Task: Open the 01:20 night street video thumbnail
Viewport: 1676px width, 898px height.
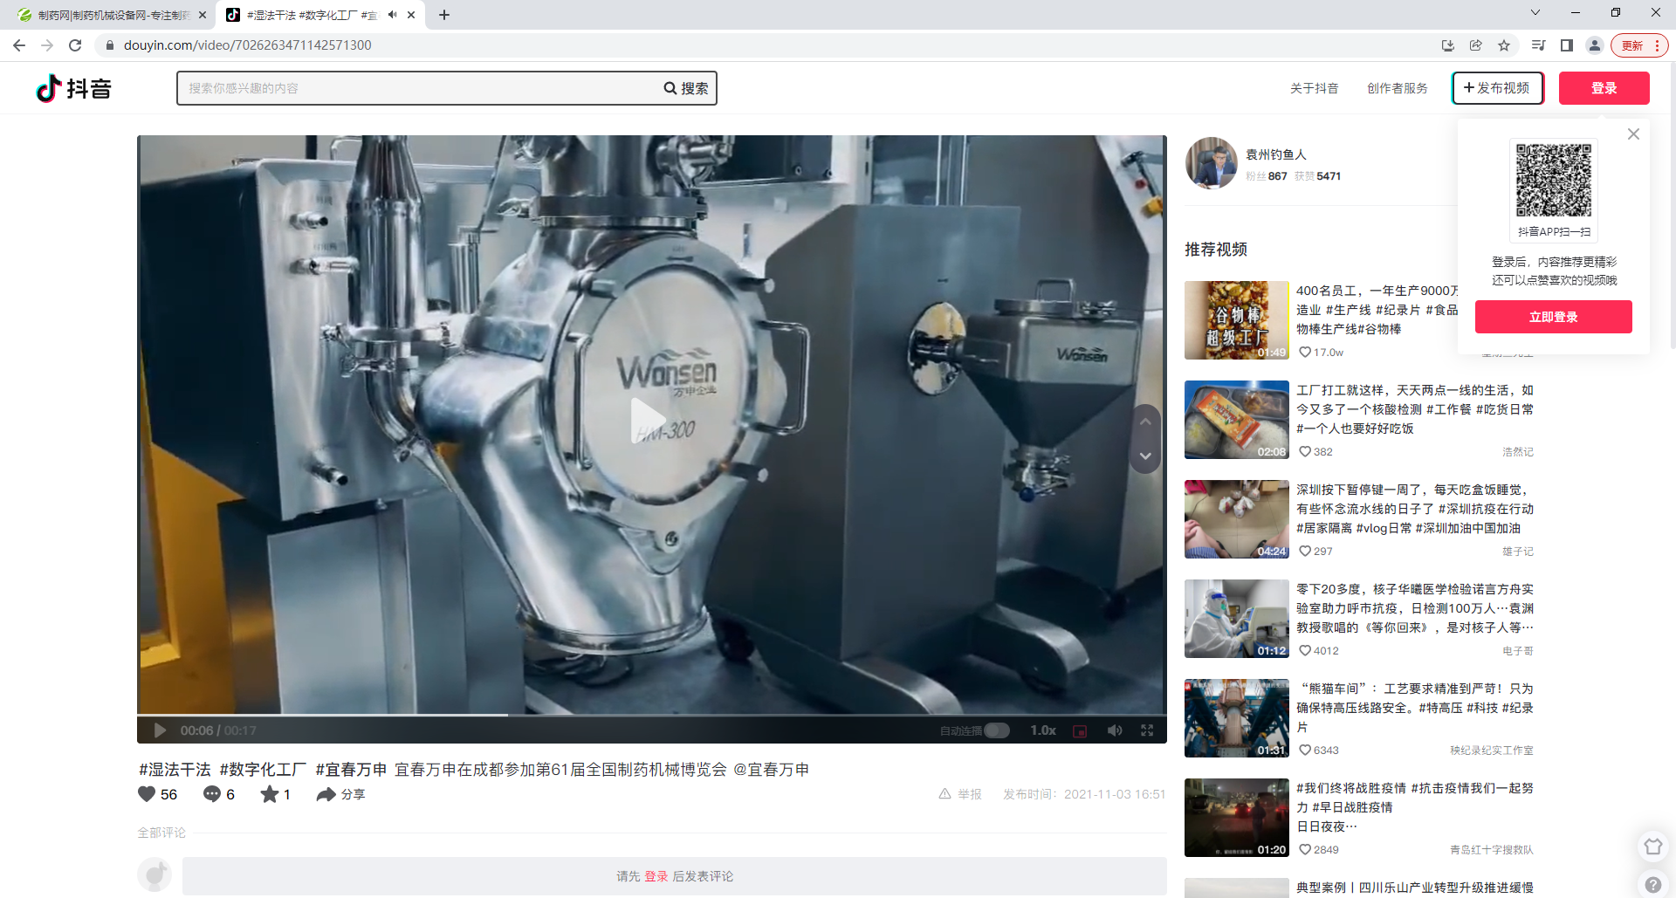Action: pos(1236,818)
